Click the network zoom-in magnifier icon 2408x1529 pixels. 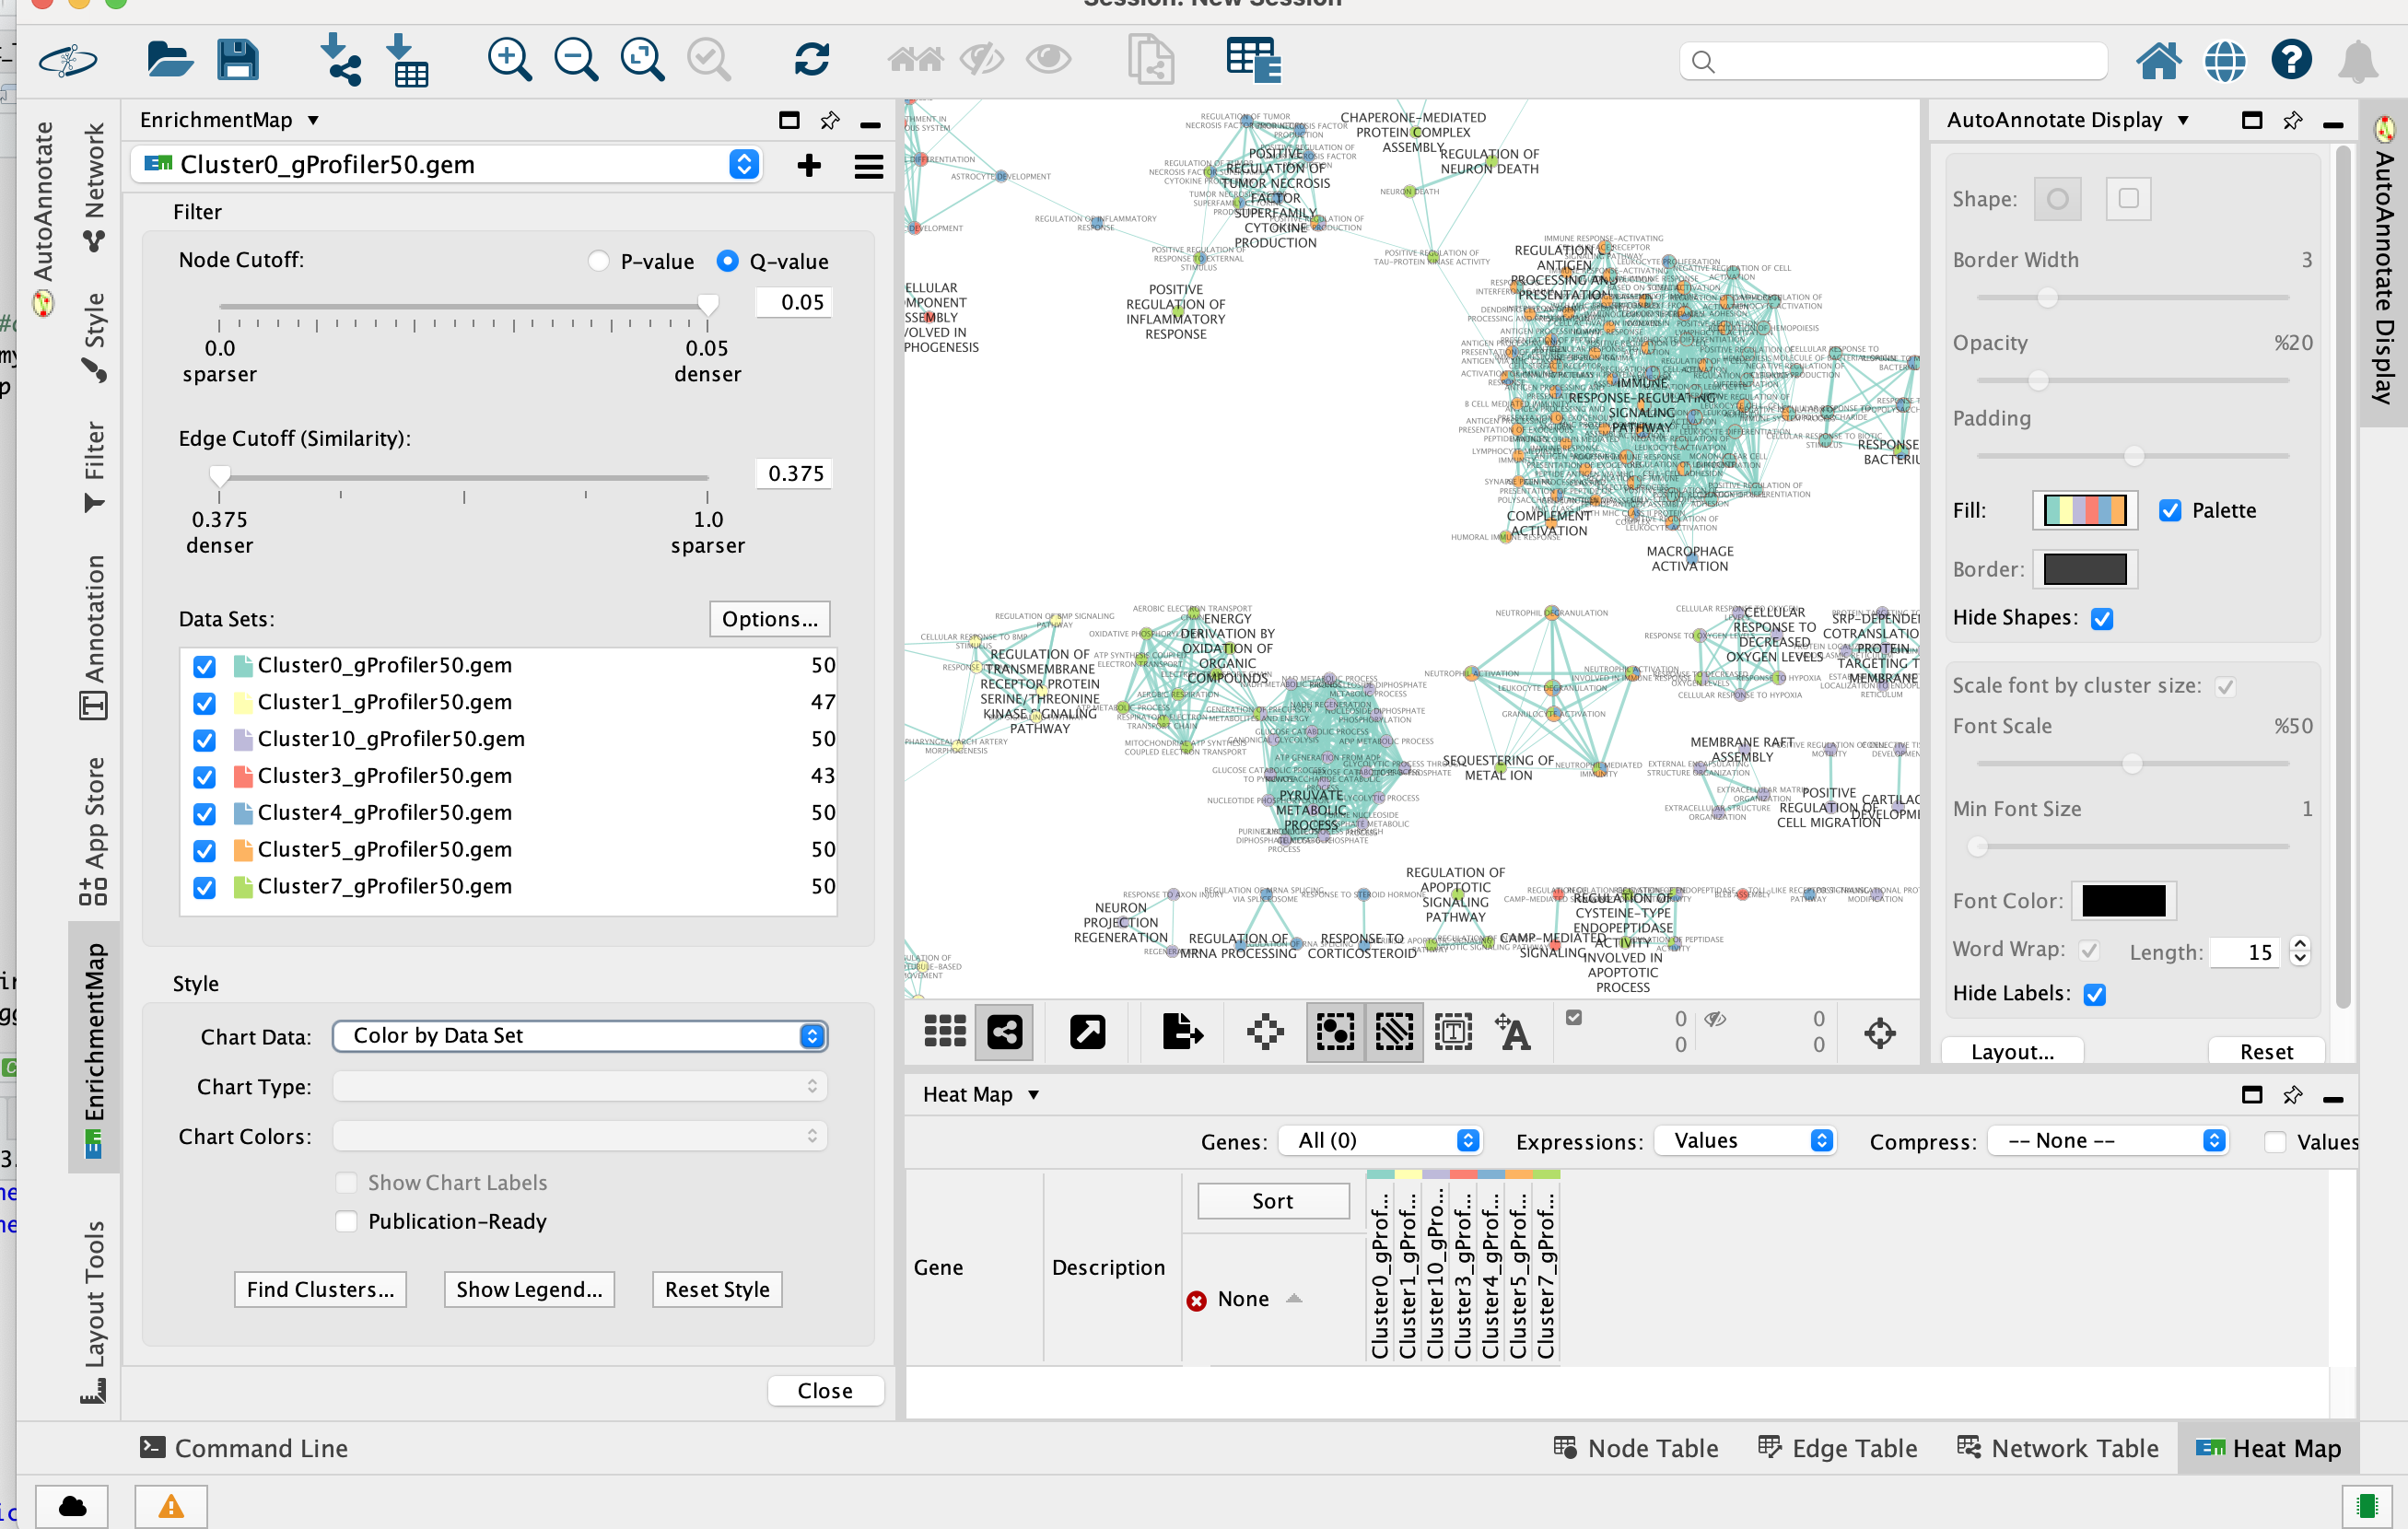point(510,64)
